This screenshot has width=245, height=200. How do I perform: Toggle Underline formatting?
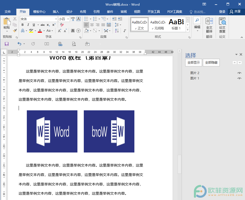click(x=34, y=25)
